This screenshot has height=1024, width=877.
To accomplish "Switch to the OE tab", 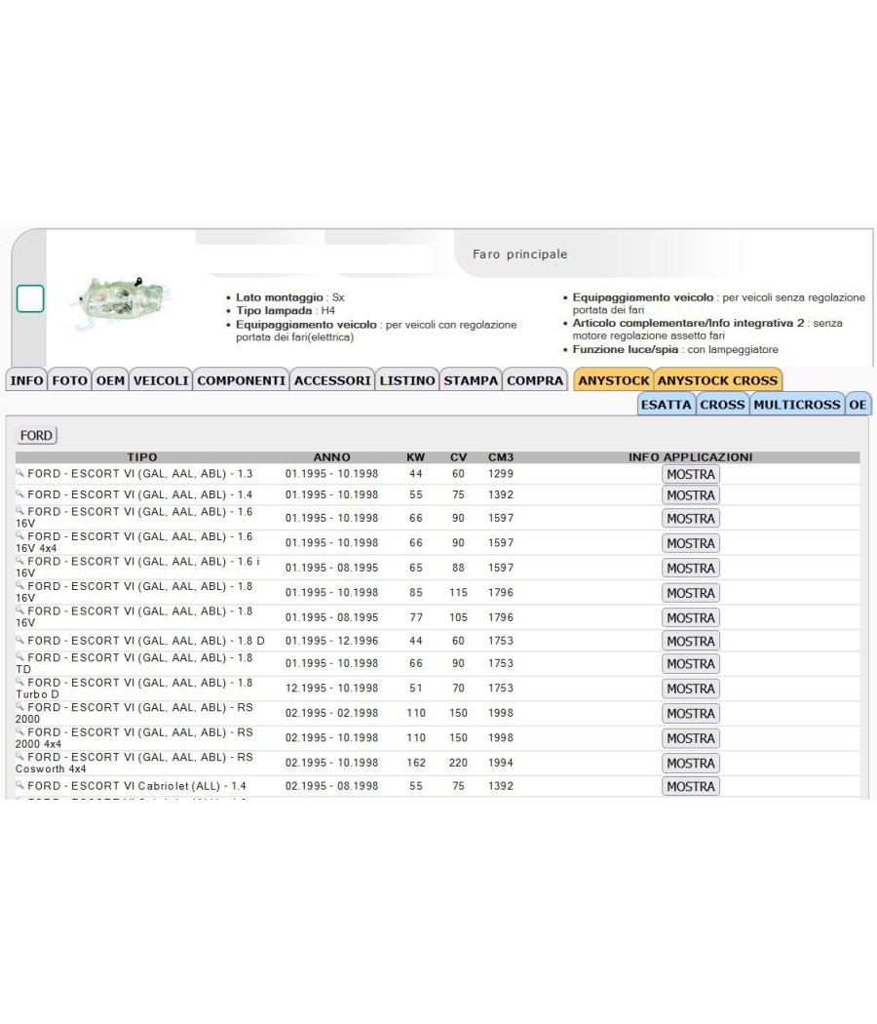I will click(x=858, y=405).
